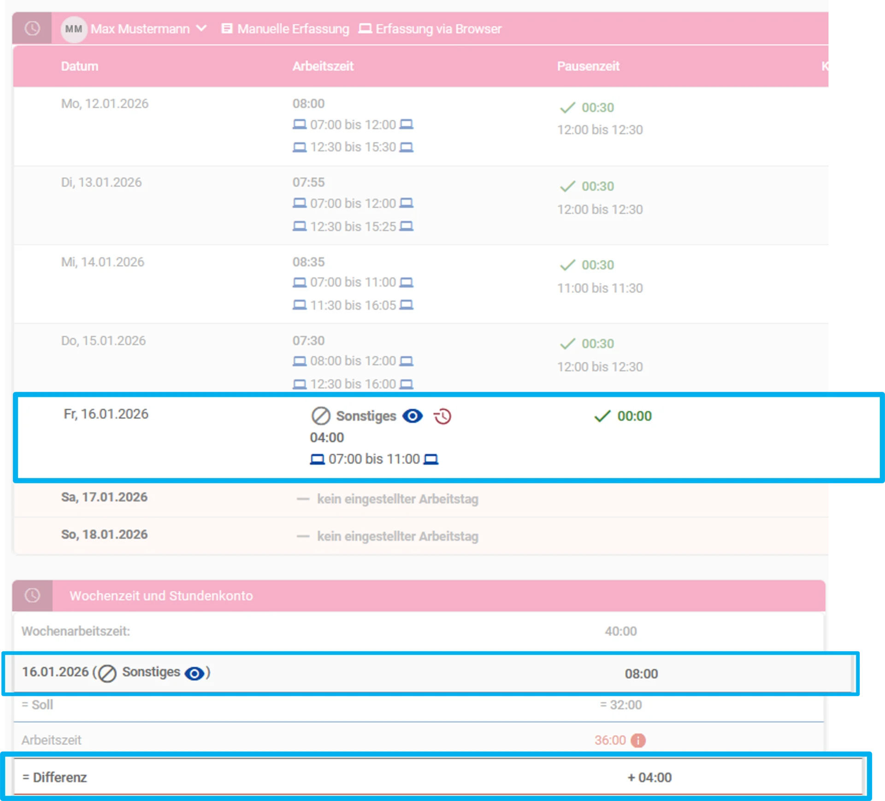
Task: Click Saturday kein eingestellter Arbeitstag text
Action: (x=397, y=499)
